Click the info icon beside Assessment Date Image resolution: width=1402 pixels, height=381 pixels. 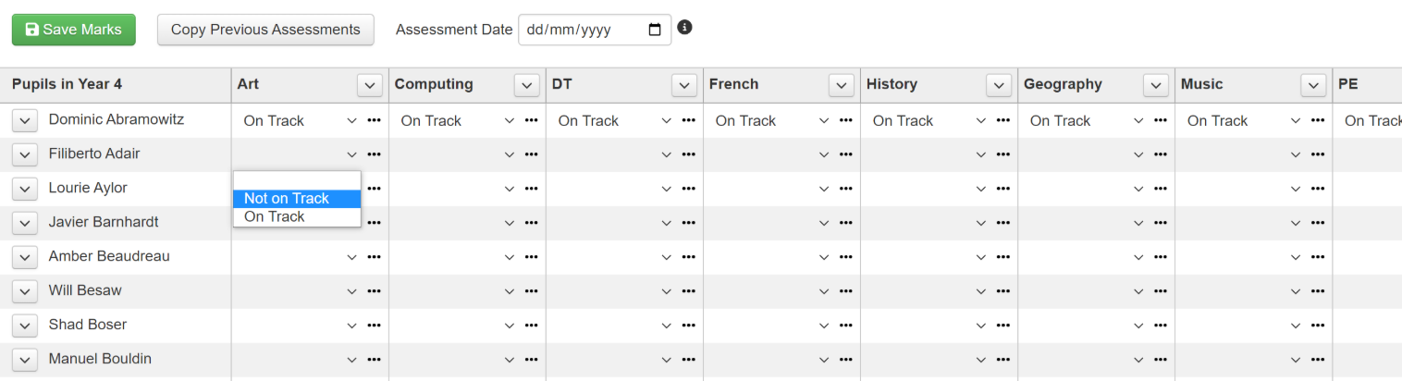point(684,28)
